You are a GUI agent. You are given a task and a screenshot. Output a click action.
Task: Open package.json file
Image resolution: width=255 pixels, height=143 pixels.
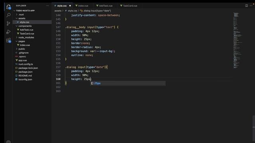(25, 72)
